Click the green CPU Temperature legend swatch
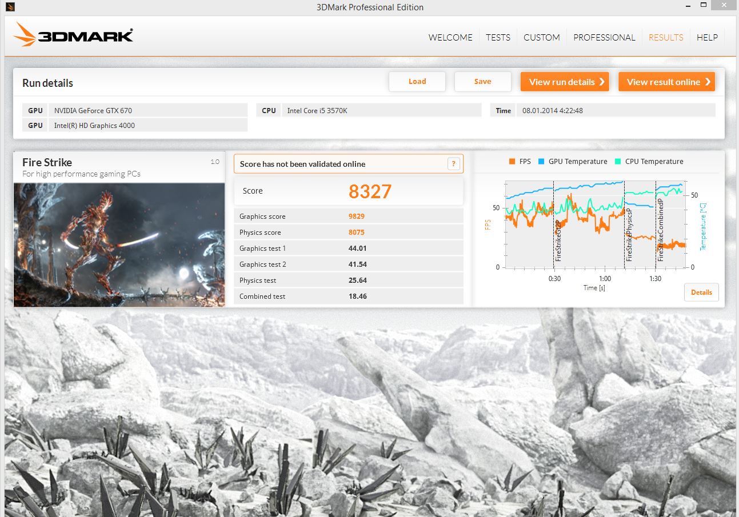 pyautogui.click(x=618, y=162)
